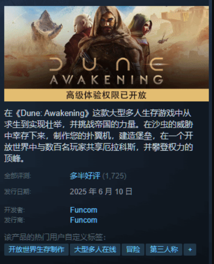Open the 多半好评 review summary link
Screen dimensions: 214x264
85,176
